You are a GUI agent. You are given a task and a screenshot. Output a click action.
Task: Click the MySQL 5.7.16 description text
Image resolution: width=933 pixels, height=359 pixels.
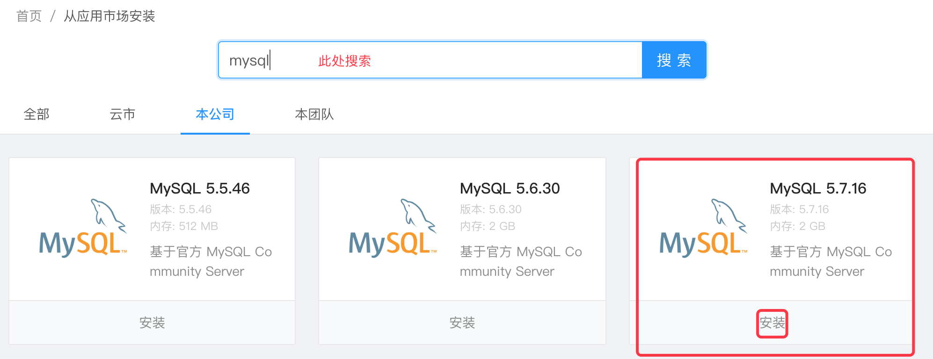click(x=831, y=261)
